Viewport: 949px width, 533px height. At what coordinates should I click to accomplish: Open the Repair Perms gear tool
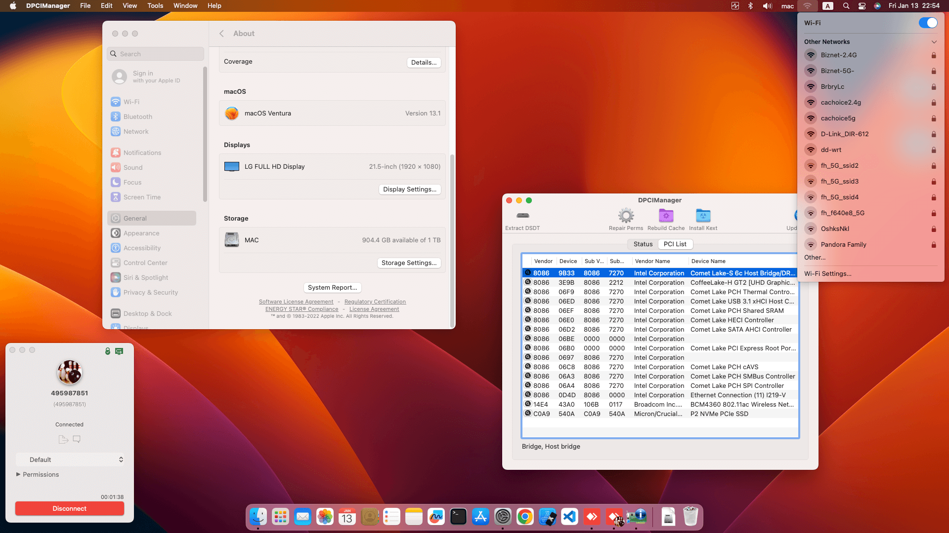click(626, 216)
